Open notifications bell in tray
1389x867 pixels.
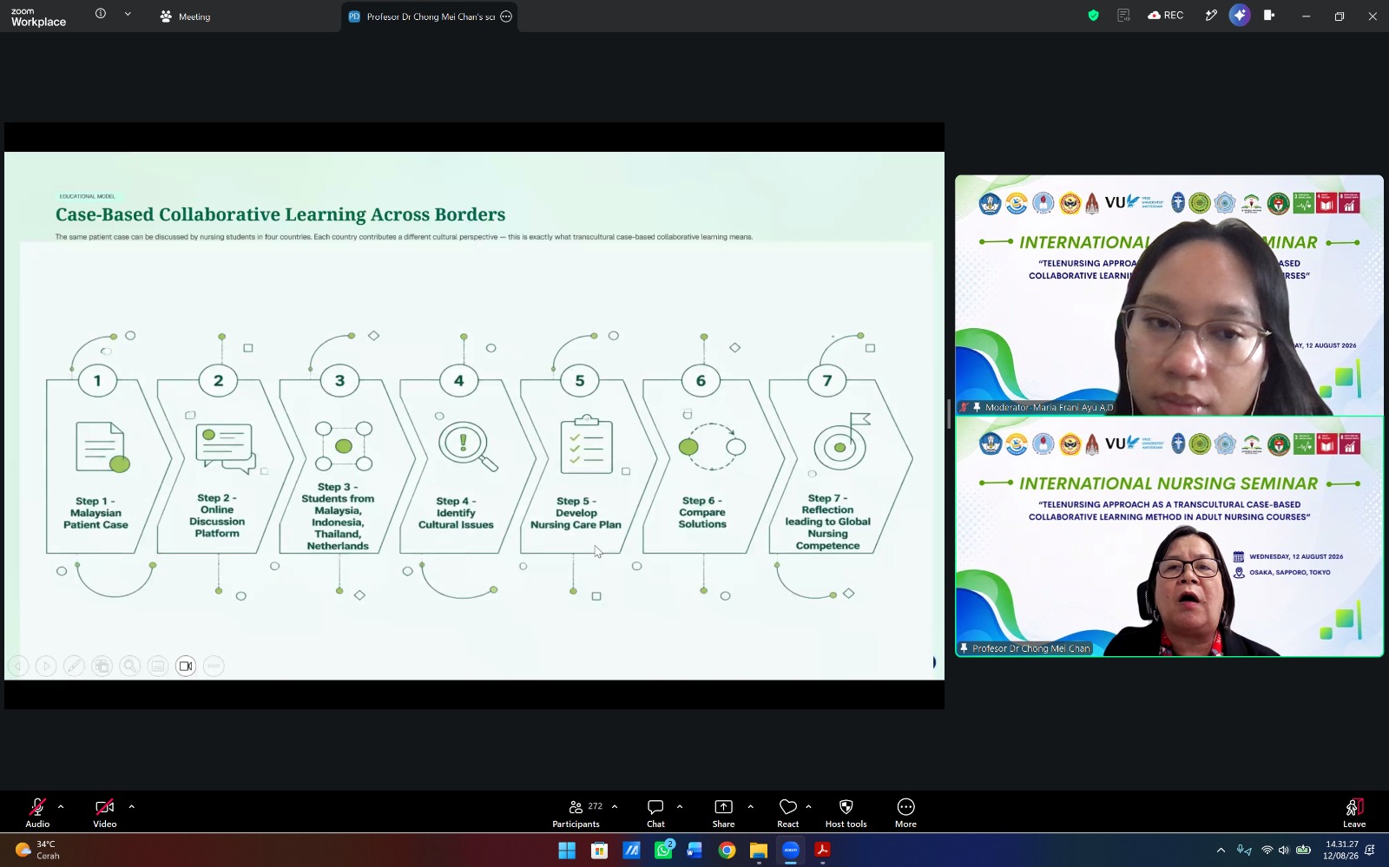1371,851
